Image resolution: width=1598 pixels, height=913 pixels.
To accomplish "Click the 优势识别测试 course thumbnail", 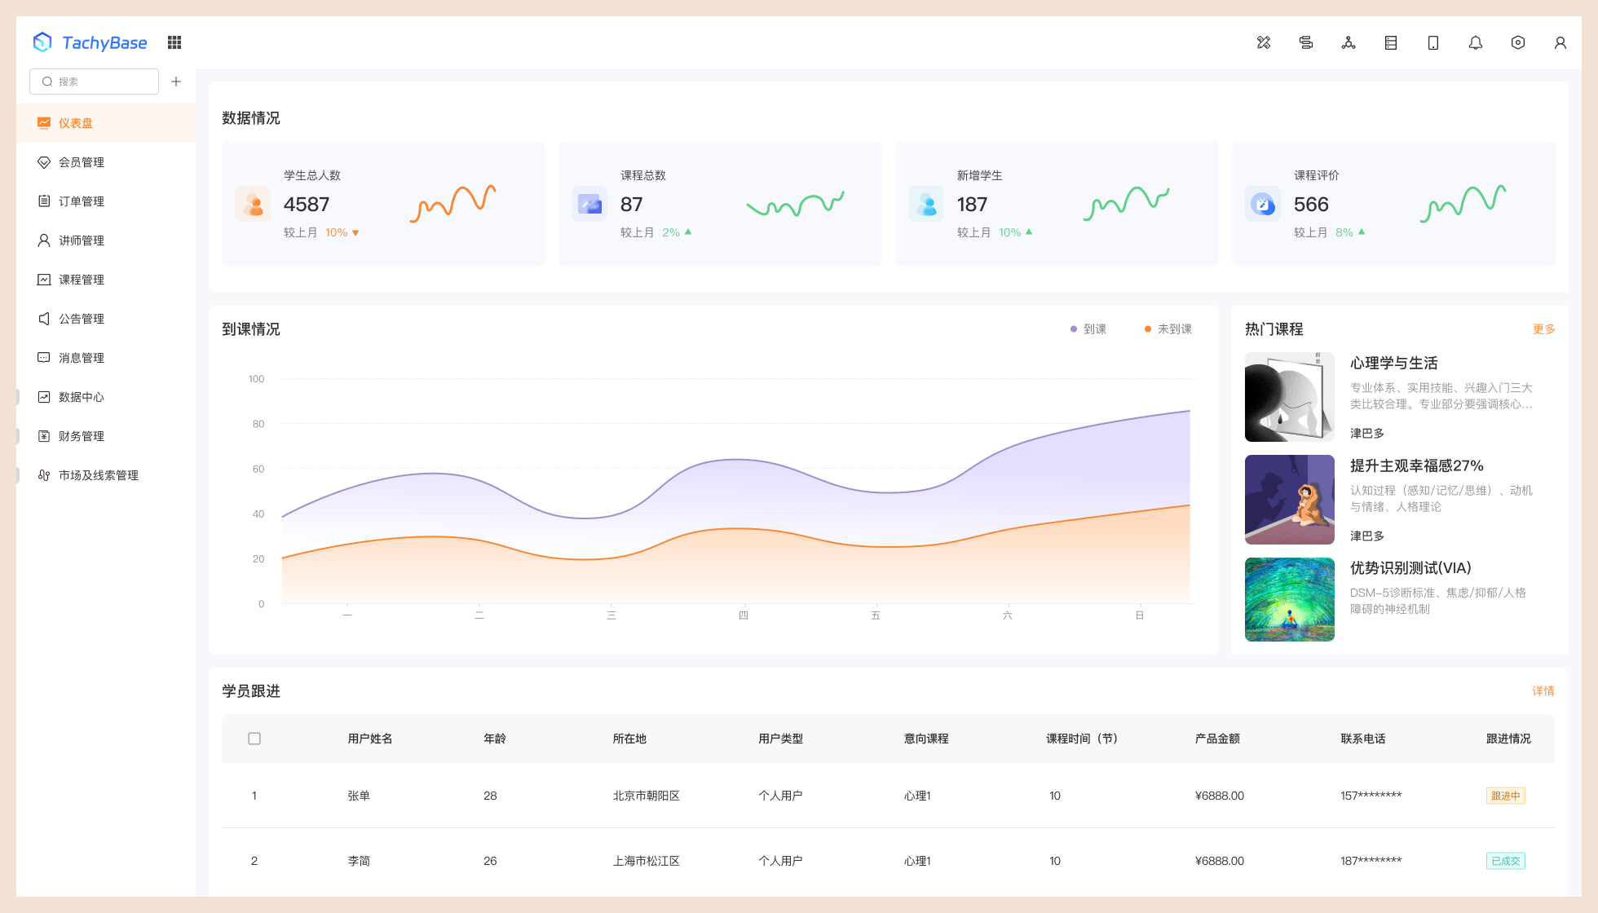I will pyautogui.click(x=1290, y=600).
